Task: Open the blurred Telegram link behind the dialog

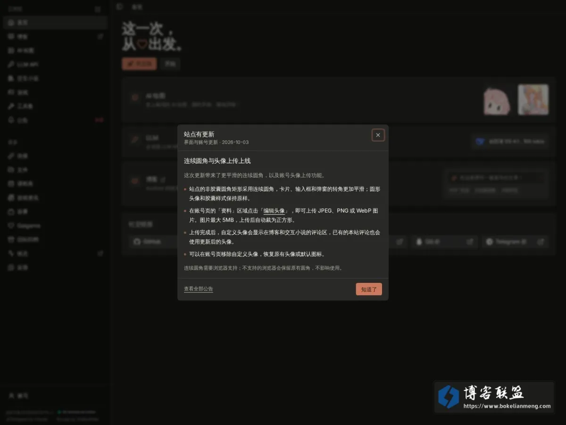Action: (515, 241)
